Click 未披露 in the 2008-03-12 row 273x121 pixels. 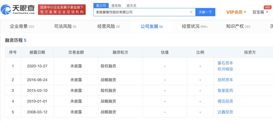tap(76, 112)
